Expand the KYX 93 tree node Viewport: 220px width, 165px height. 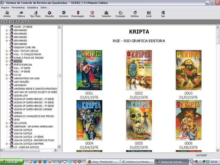click(x=7, y=75)
